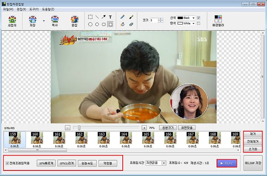Click the 제거 remove button
This screenshot has width=267, height=176.
point(253,134)
